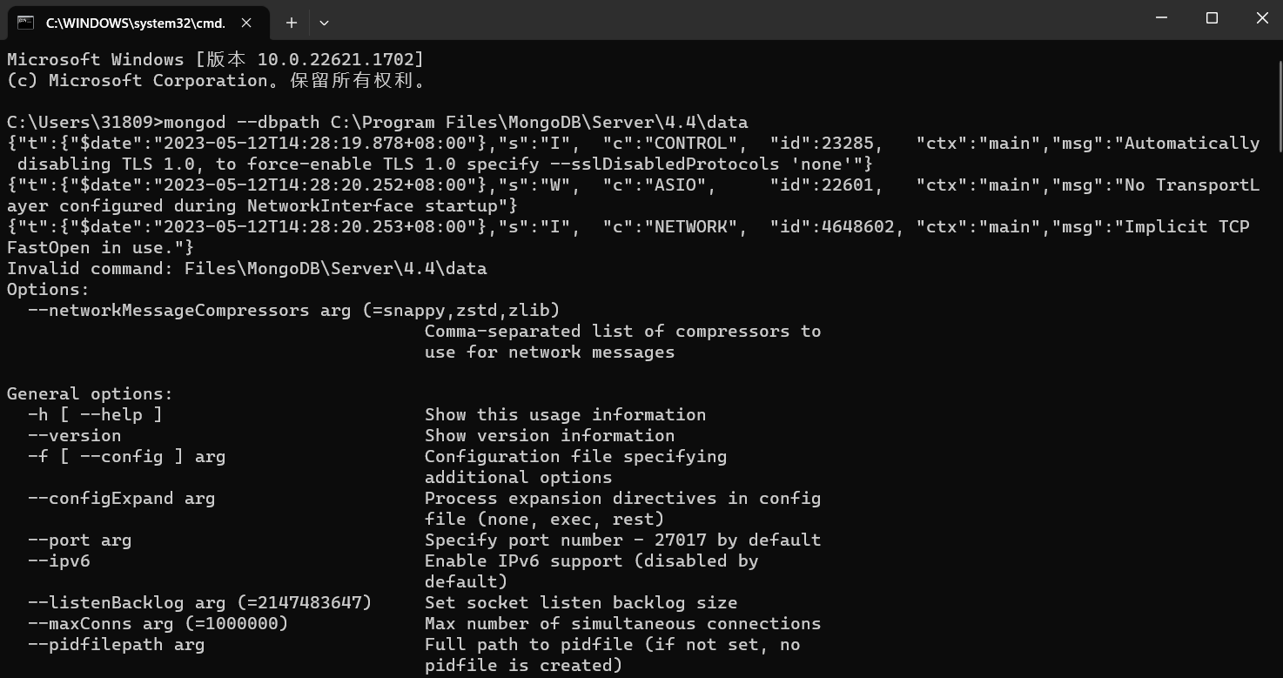This screenshot has height=678, width=1283.
Task: Minimize the Windows Terminal window
Action: pyautogui.click(x=1161, y=17)
